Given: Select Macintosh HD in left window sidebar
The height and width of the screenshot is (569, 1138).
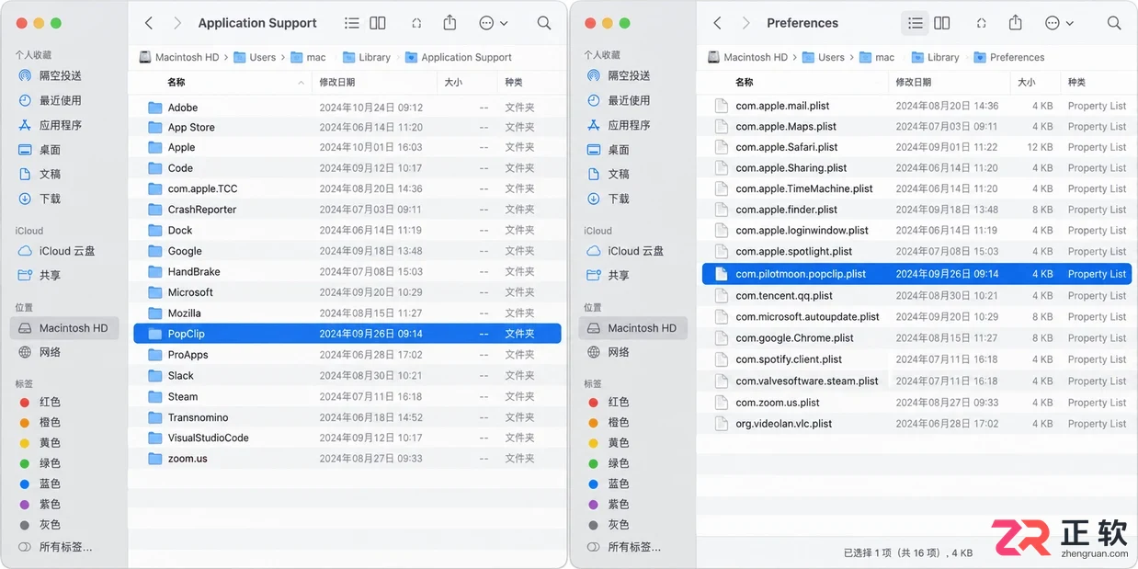Looking at the screenshot, I should click(x=63, y=328).
